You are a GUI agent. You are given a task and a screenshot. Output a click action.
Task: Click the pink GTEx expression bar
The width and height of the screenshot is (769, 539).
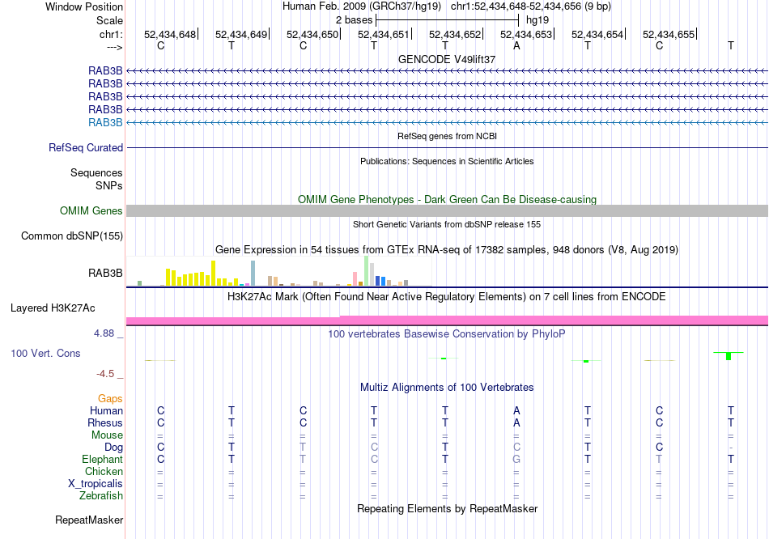pyautogui.click(x=355, y=278)
